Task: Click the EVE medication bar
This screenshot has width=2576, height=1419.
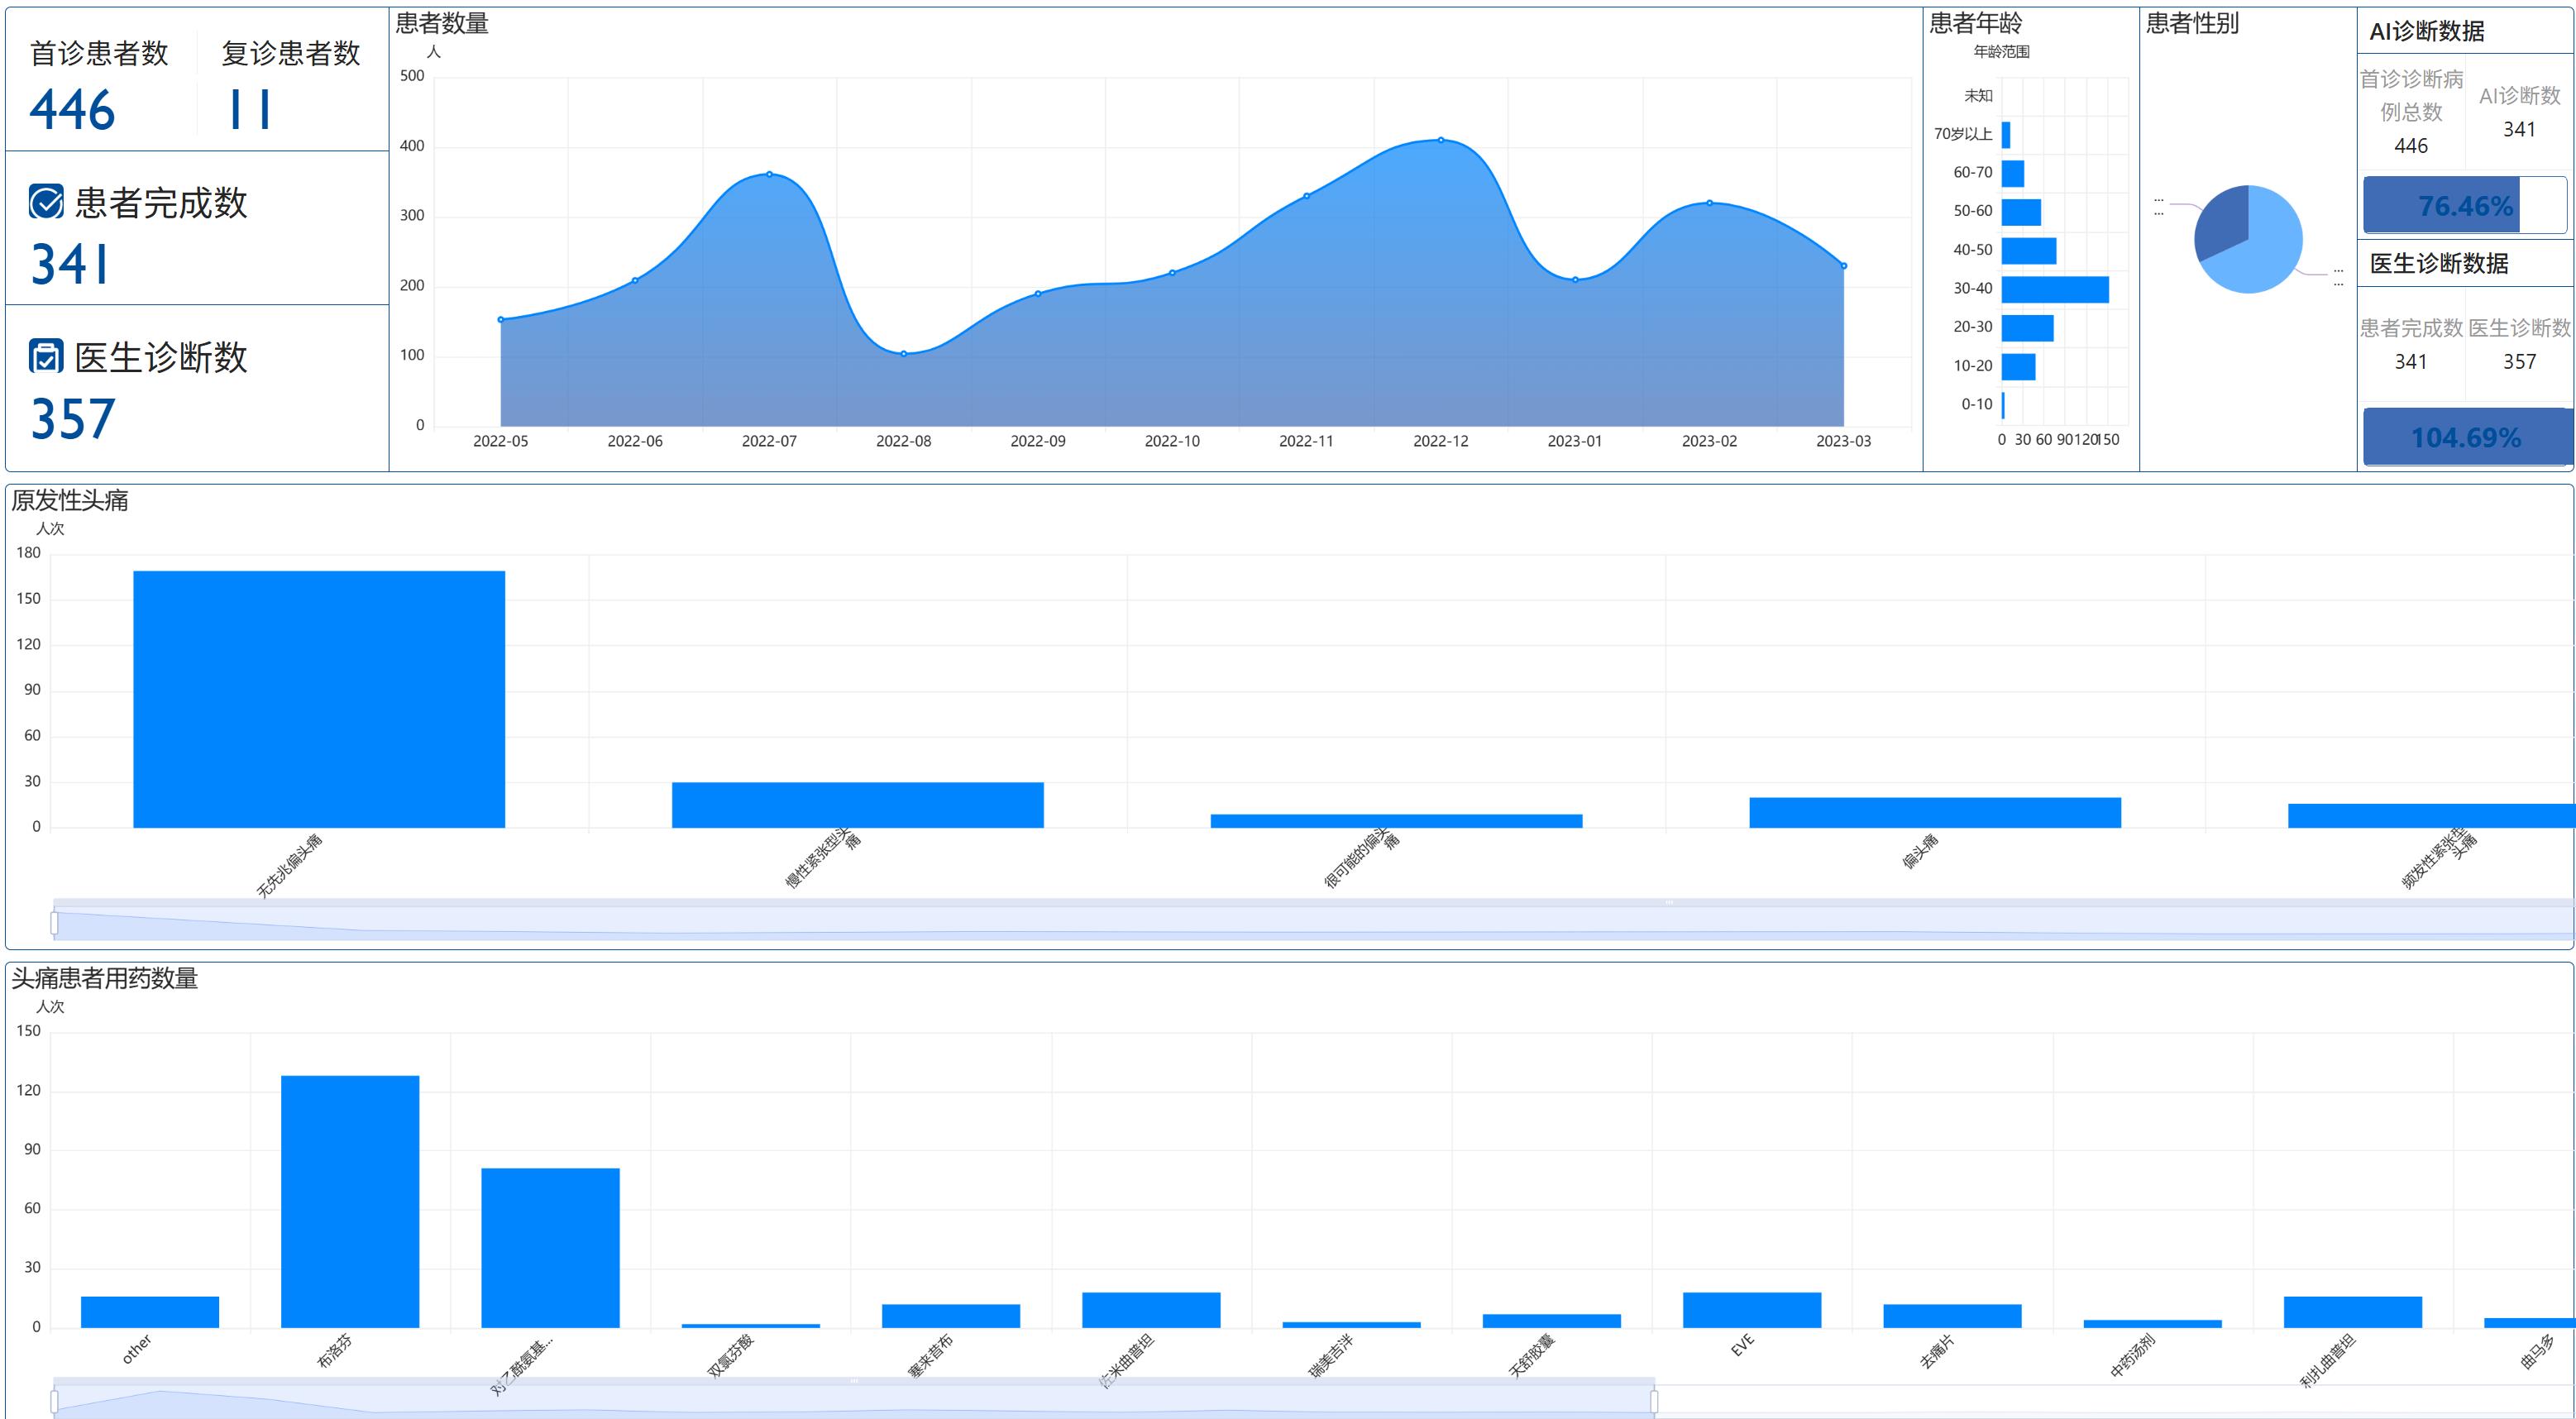Action: tap(1751, 1310)
